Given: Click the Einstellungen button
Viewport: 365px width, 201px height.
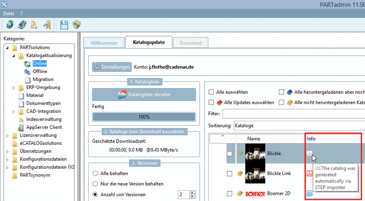Looking at the screenshot, I should [112, 67].
